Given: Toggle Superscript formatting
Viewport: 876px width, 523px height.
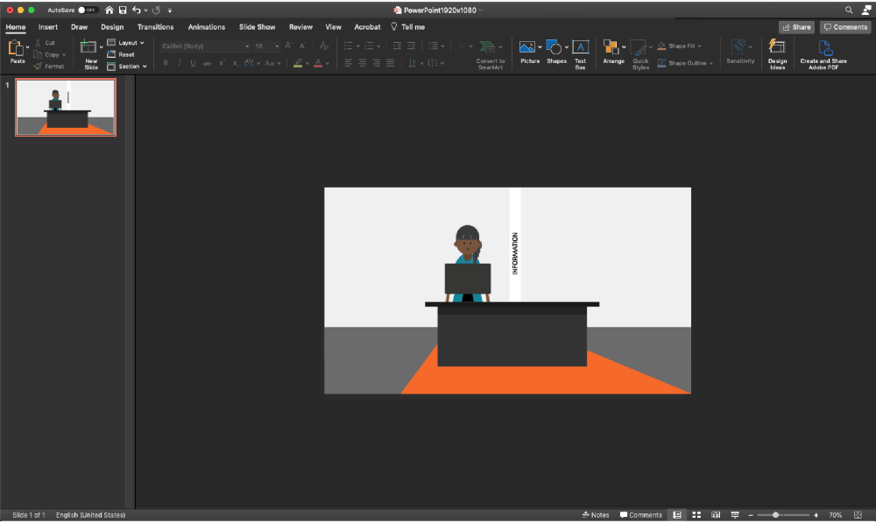Looking at the screenshot, I should (x=222, y=63).
